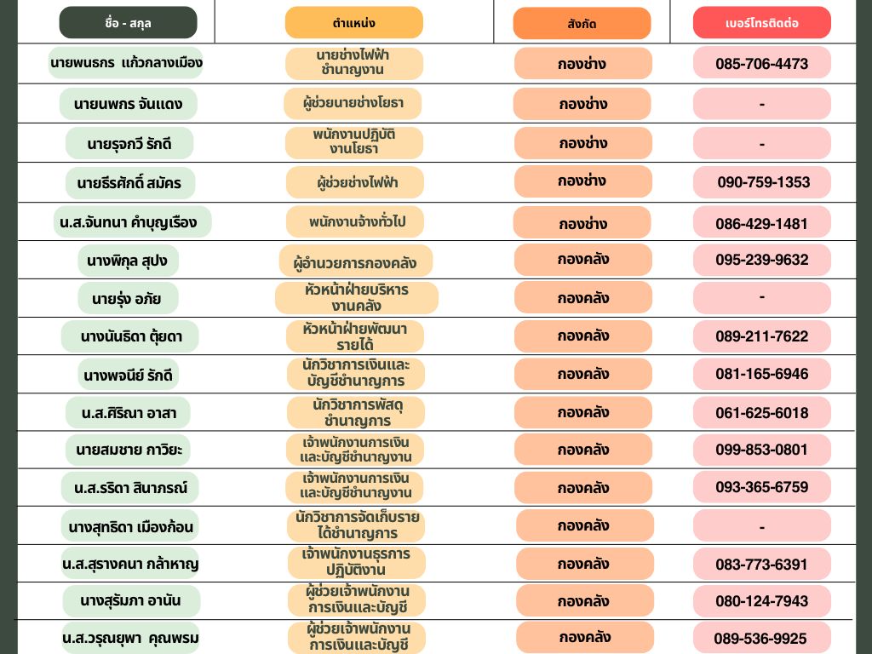Click position หัวหน้าฝ่ายพัฒนารายได้
The width and height of the screenshot is (872, 654).
(x=355, y=336)
